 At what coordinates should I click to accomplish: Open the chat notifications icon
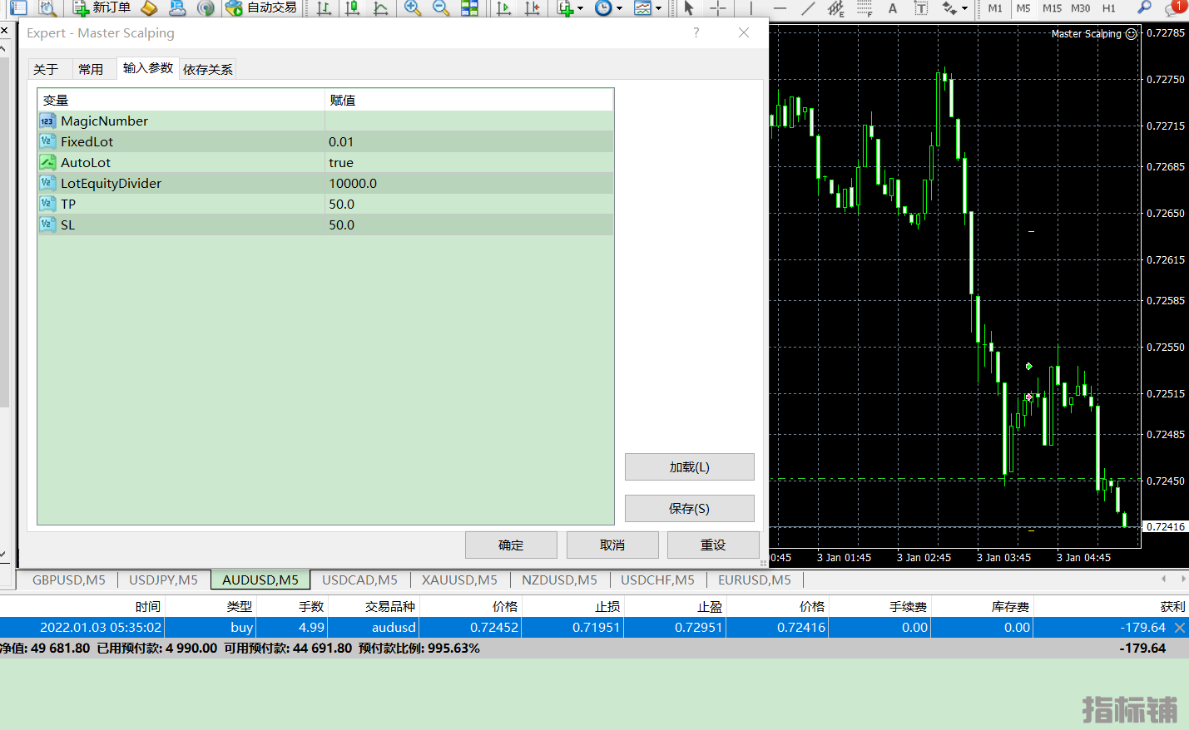(x=1175, y=8)
